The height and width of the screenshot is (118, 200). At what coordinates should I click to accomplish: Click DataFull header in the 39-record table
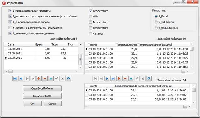pos(176,45)
